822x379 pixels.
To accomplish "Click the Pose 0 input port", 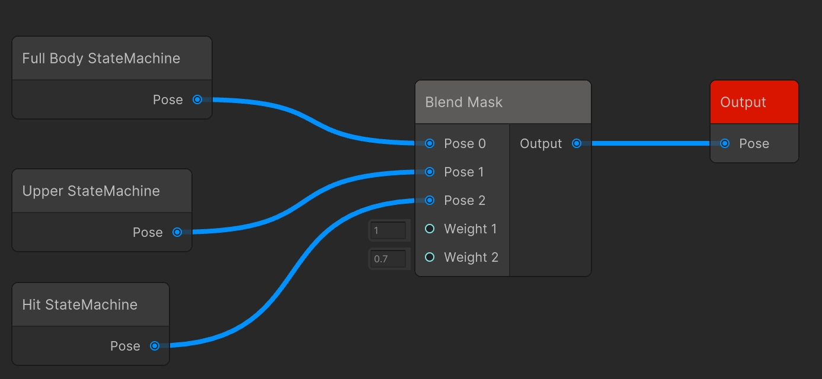I will click(x=430, y=143).
